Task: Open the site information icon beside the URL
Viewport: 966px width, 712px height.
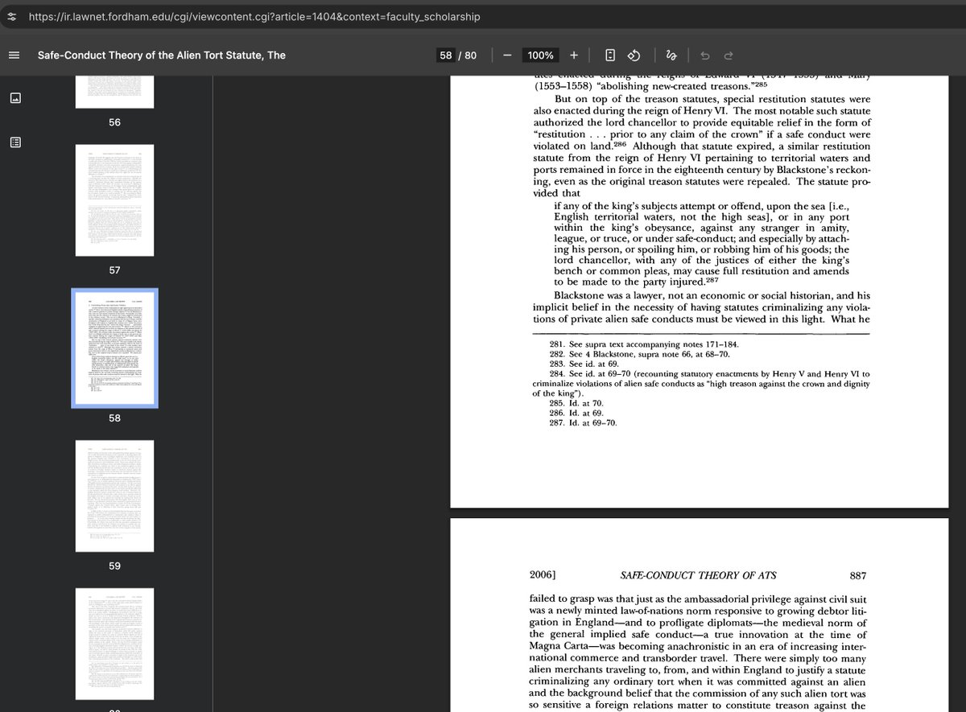Action: tap(12, 16)
